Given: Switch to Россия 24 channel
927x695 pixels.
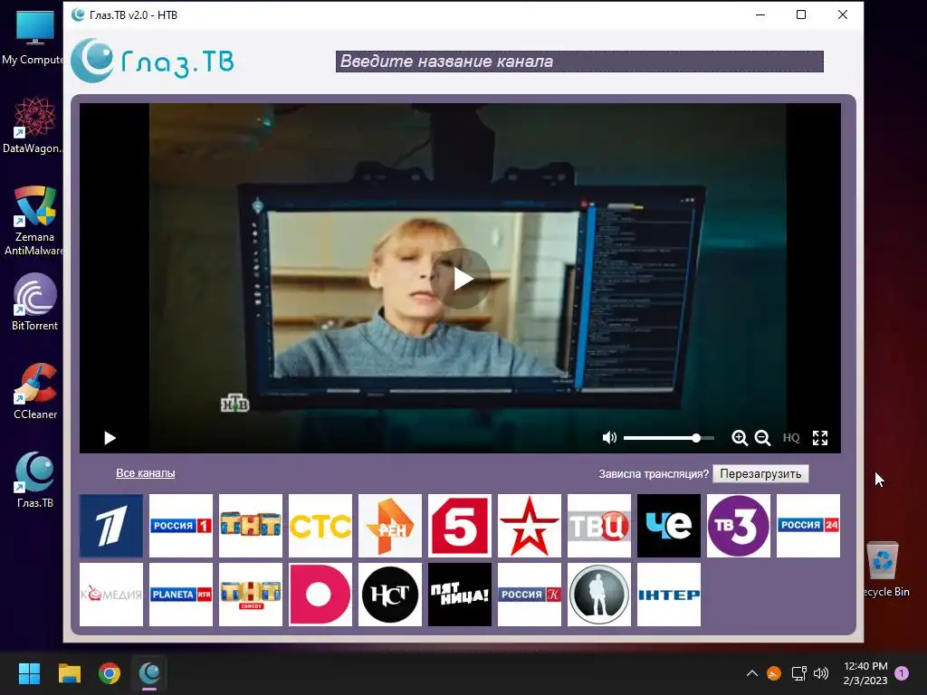Looking at the screenshot, I should tap(808, 526).
